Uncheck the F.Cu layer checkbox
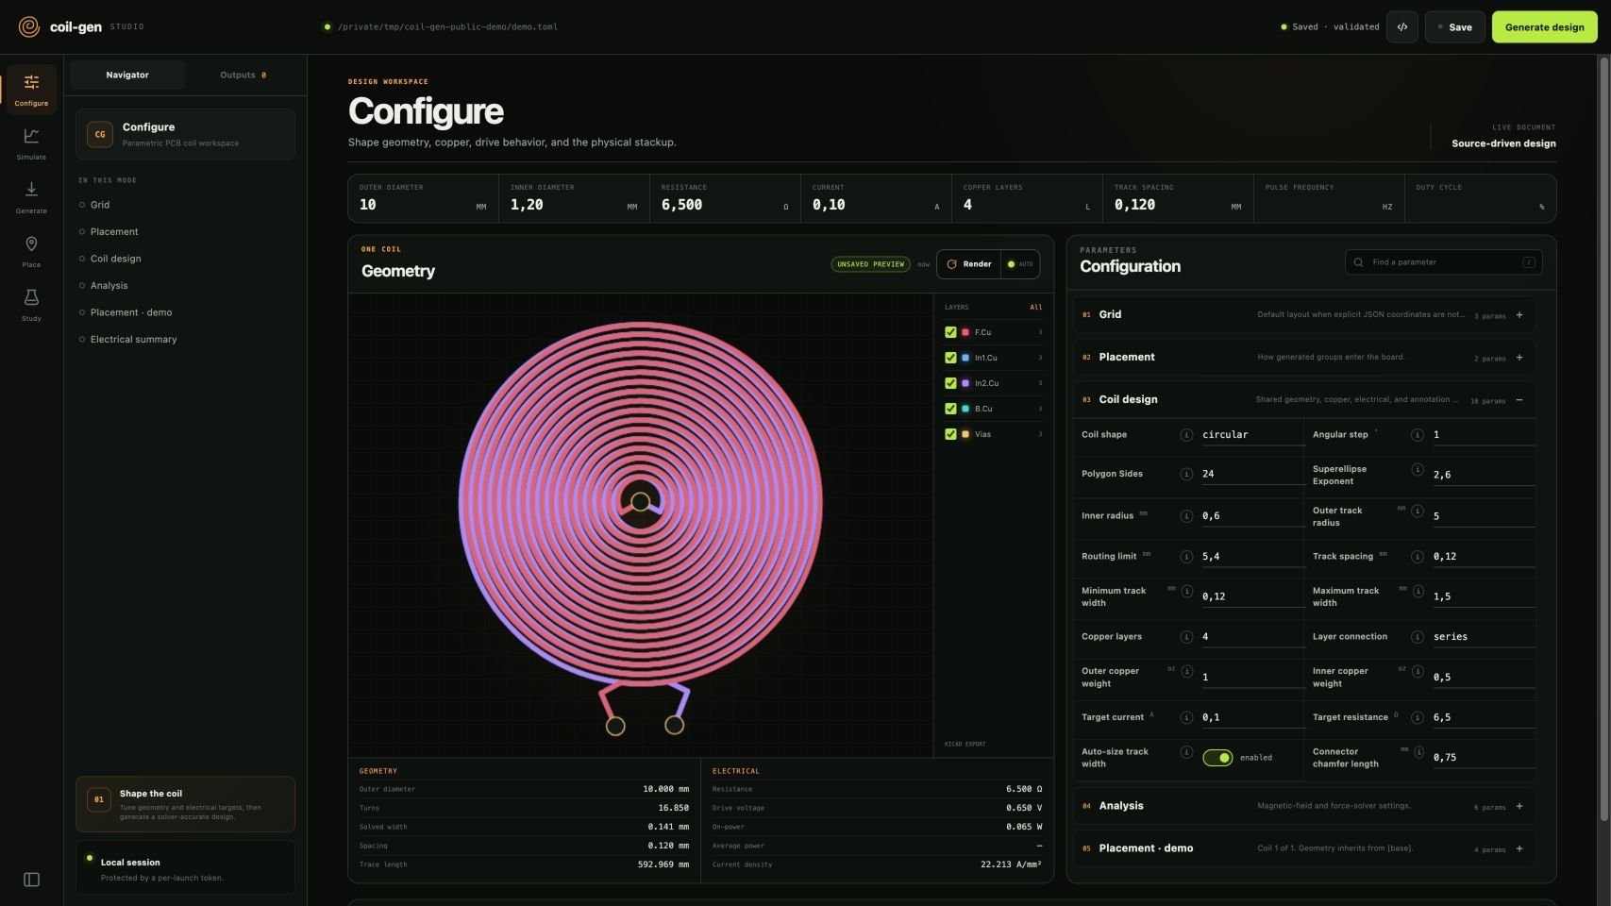1611x906 pixels. 950,332
